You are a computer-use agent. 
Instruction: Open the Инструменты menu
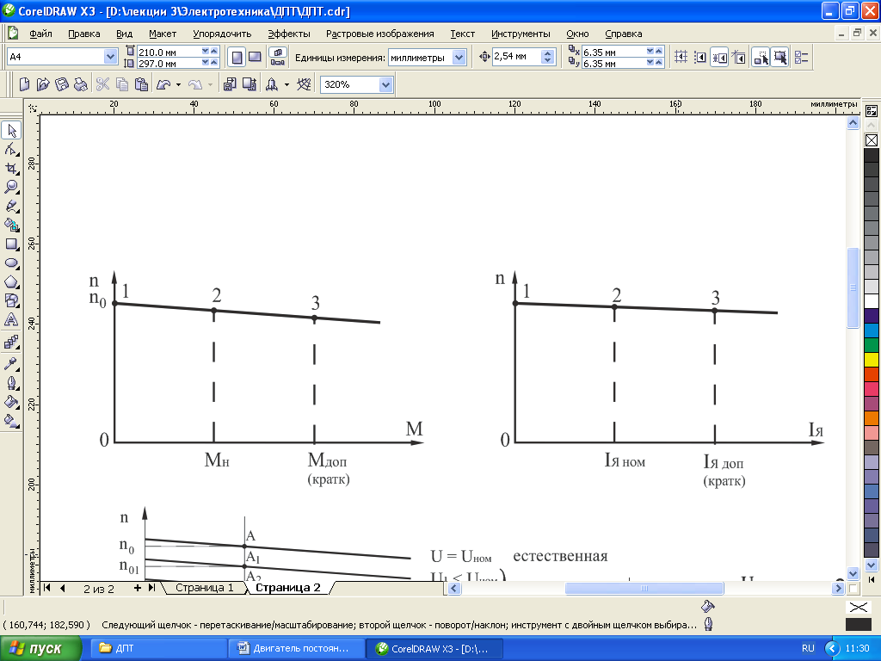(521, 34)
